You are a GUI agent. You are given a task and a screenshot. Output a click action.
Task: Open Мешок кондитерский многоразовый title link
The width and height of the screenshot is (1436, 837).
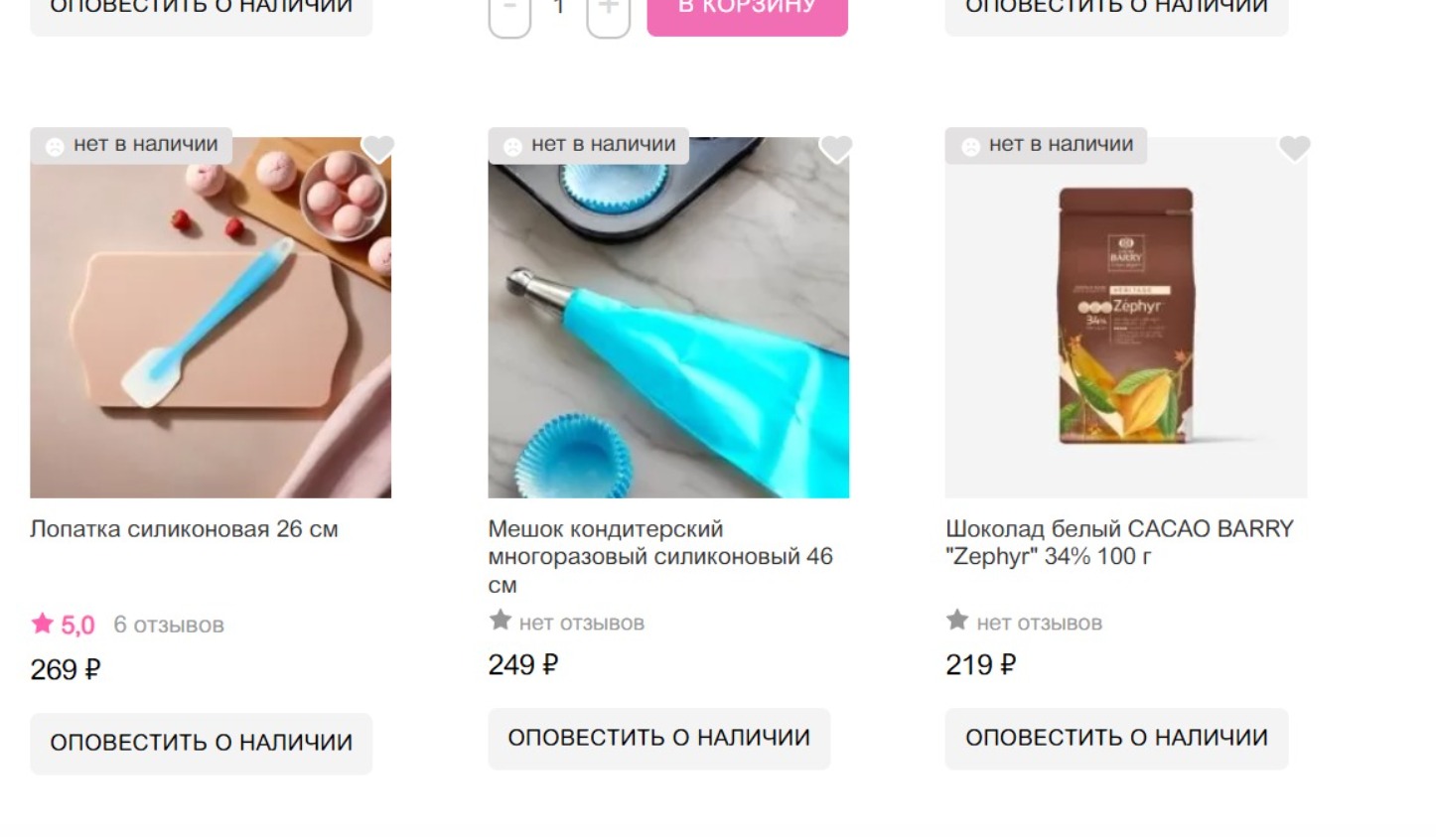pyautogui.click(x=660, y=556)
